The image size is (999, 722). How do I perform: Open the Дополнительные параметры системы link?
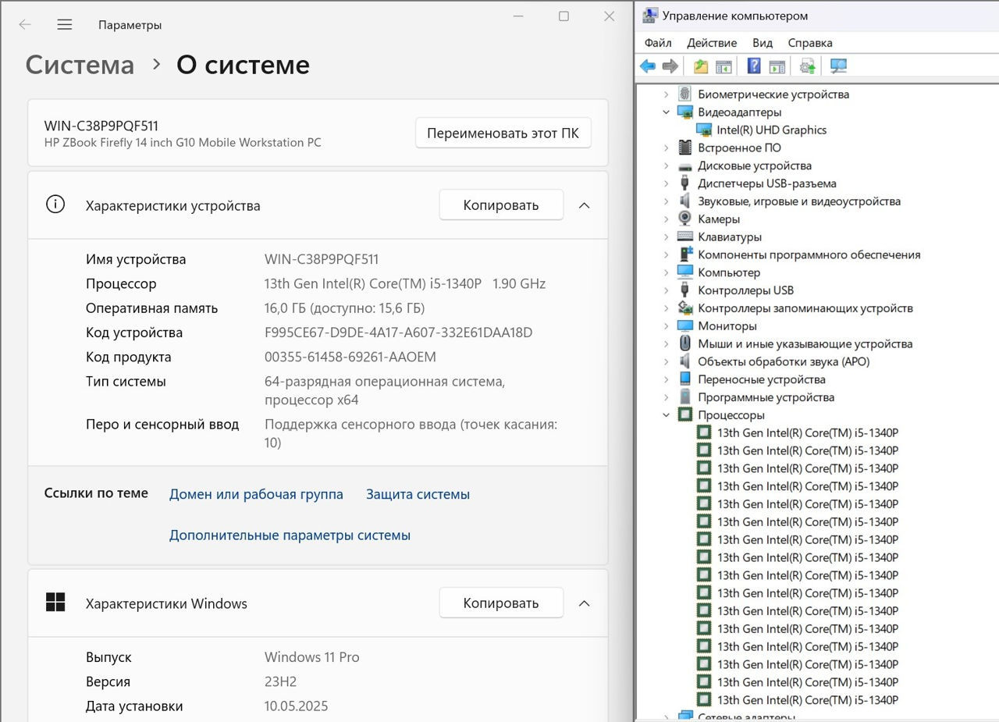(290, 535)
